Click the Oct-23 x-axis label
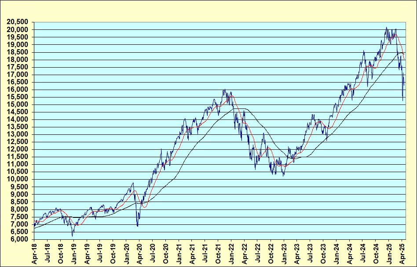Screen dimensions: 417x267 (323, 254)
